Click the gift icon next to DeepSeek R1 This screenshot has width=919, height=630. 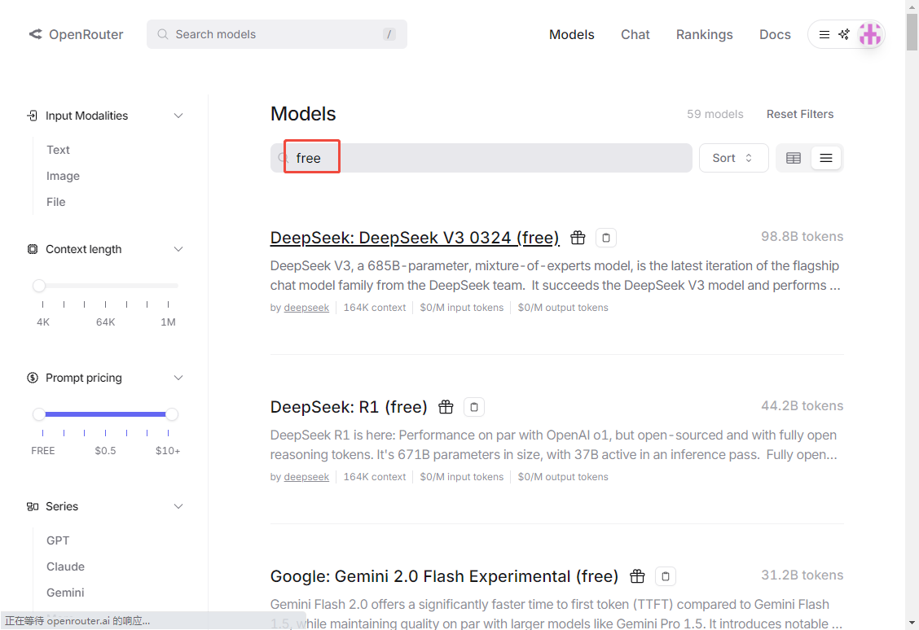(446, 407)
